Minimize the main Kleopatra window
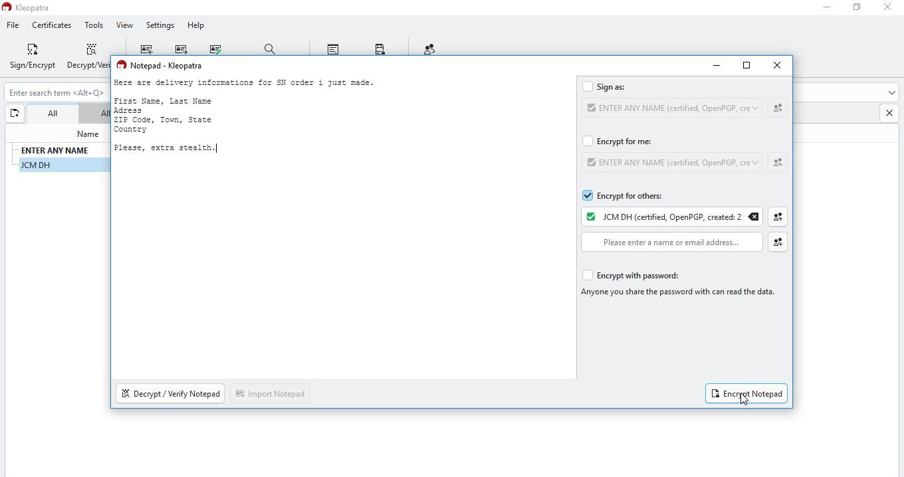904x477 pixels. coord(827,7)
